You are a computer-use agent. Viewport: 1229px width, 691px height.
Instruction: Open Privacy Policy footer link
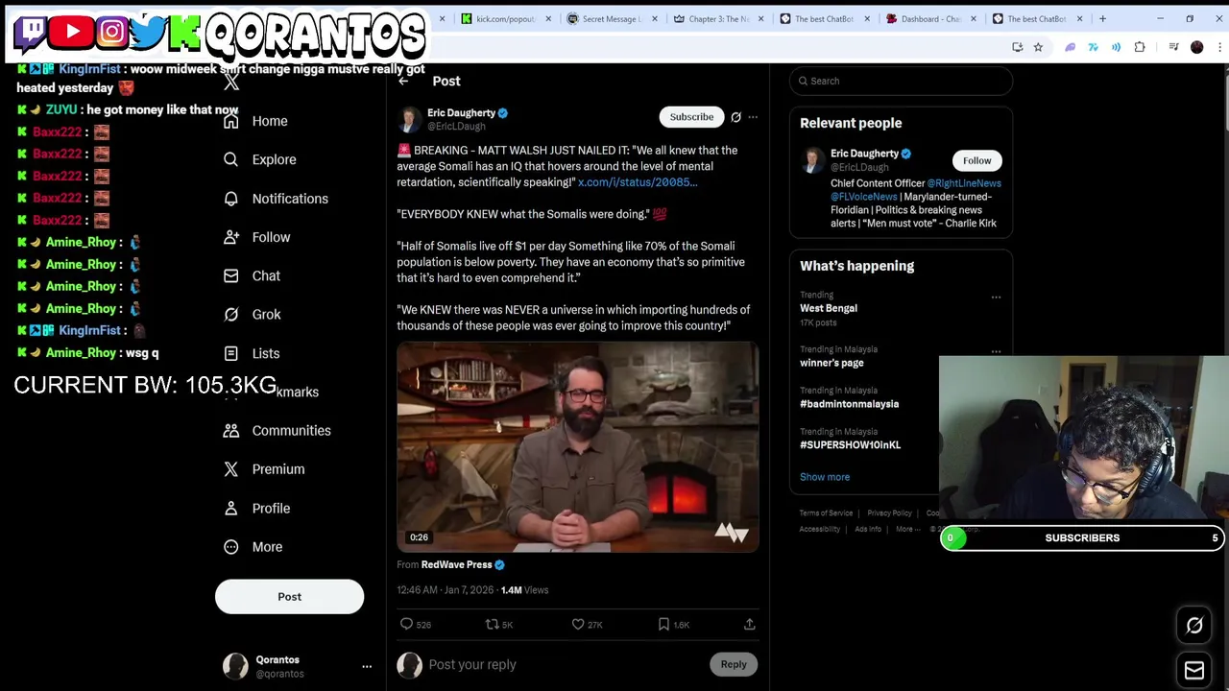tap(889, 513)
